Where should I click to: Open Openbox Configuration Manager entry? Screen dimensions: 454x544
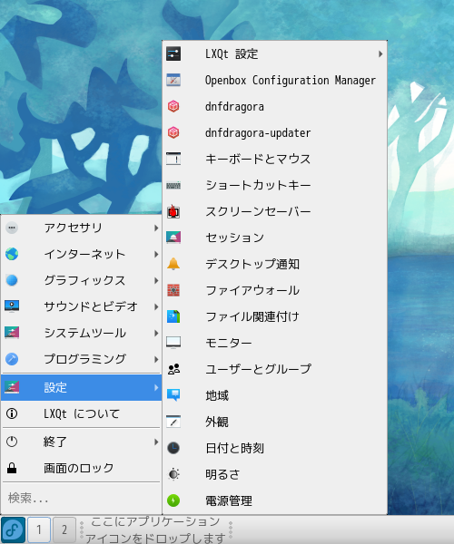click(x=274, y=80)
